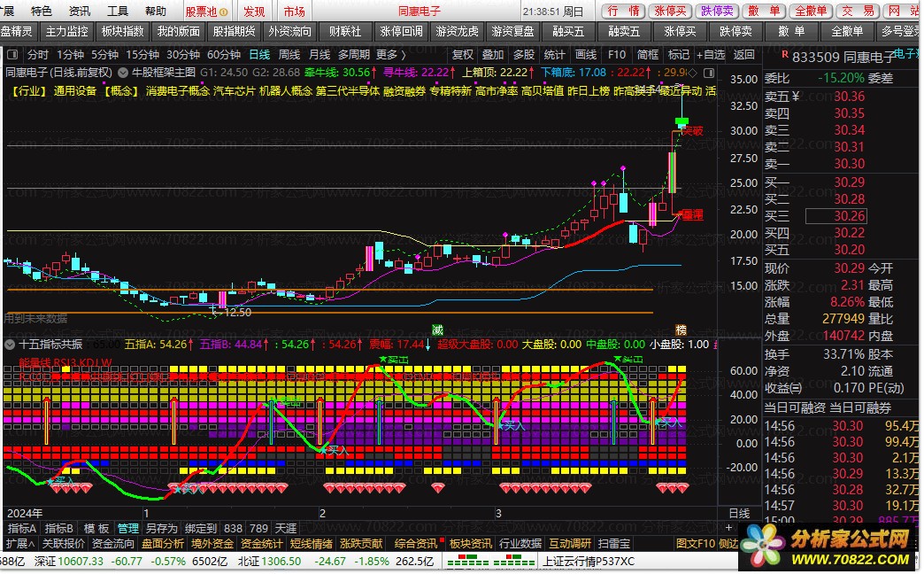This screenshot has width=924, height=574.
Task: Click the R margin icon beside 833509
Action: [x=784, y=55]
